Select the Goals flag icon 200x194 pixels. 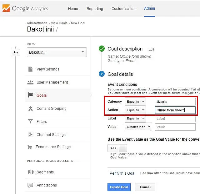30,95
